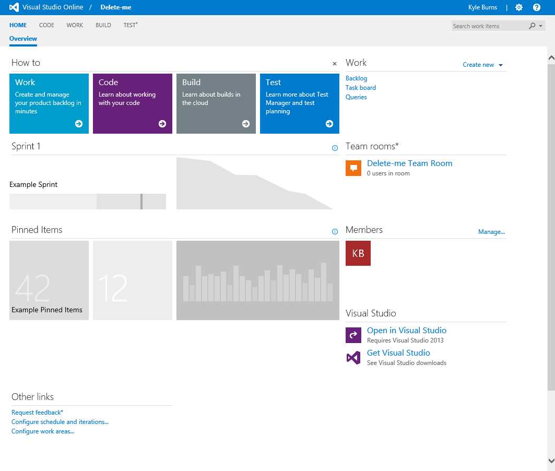Image resolution: width=555 pixels, height=471 pixels.
Task: Click the Open in Visual Studio purple icon
Action: click(x=353, y=335)
